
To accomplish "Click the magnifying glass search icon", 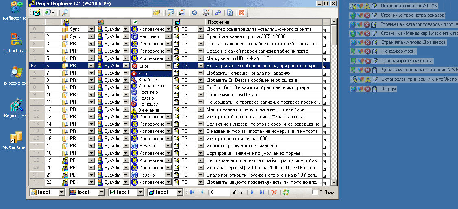I will tap(65, 13).
